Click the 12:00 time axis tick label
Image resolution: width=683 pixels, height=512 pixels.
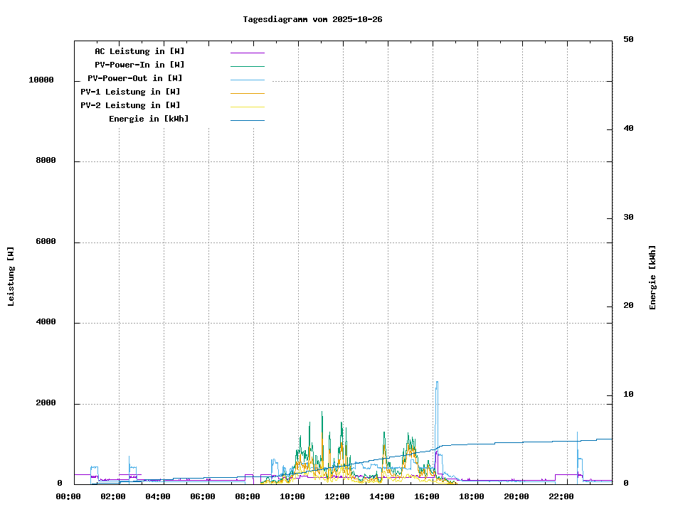pos(337,496)
